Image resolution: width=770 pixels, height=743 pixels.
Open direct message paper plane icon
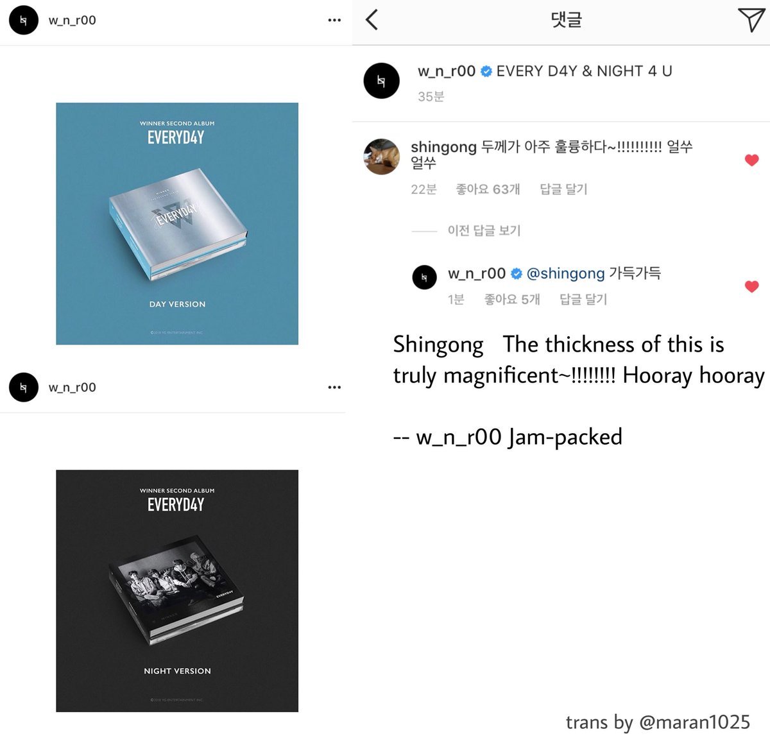[750, 20]
